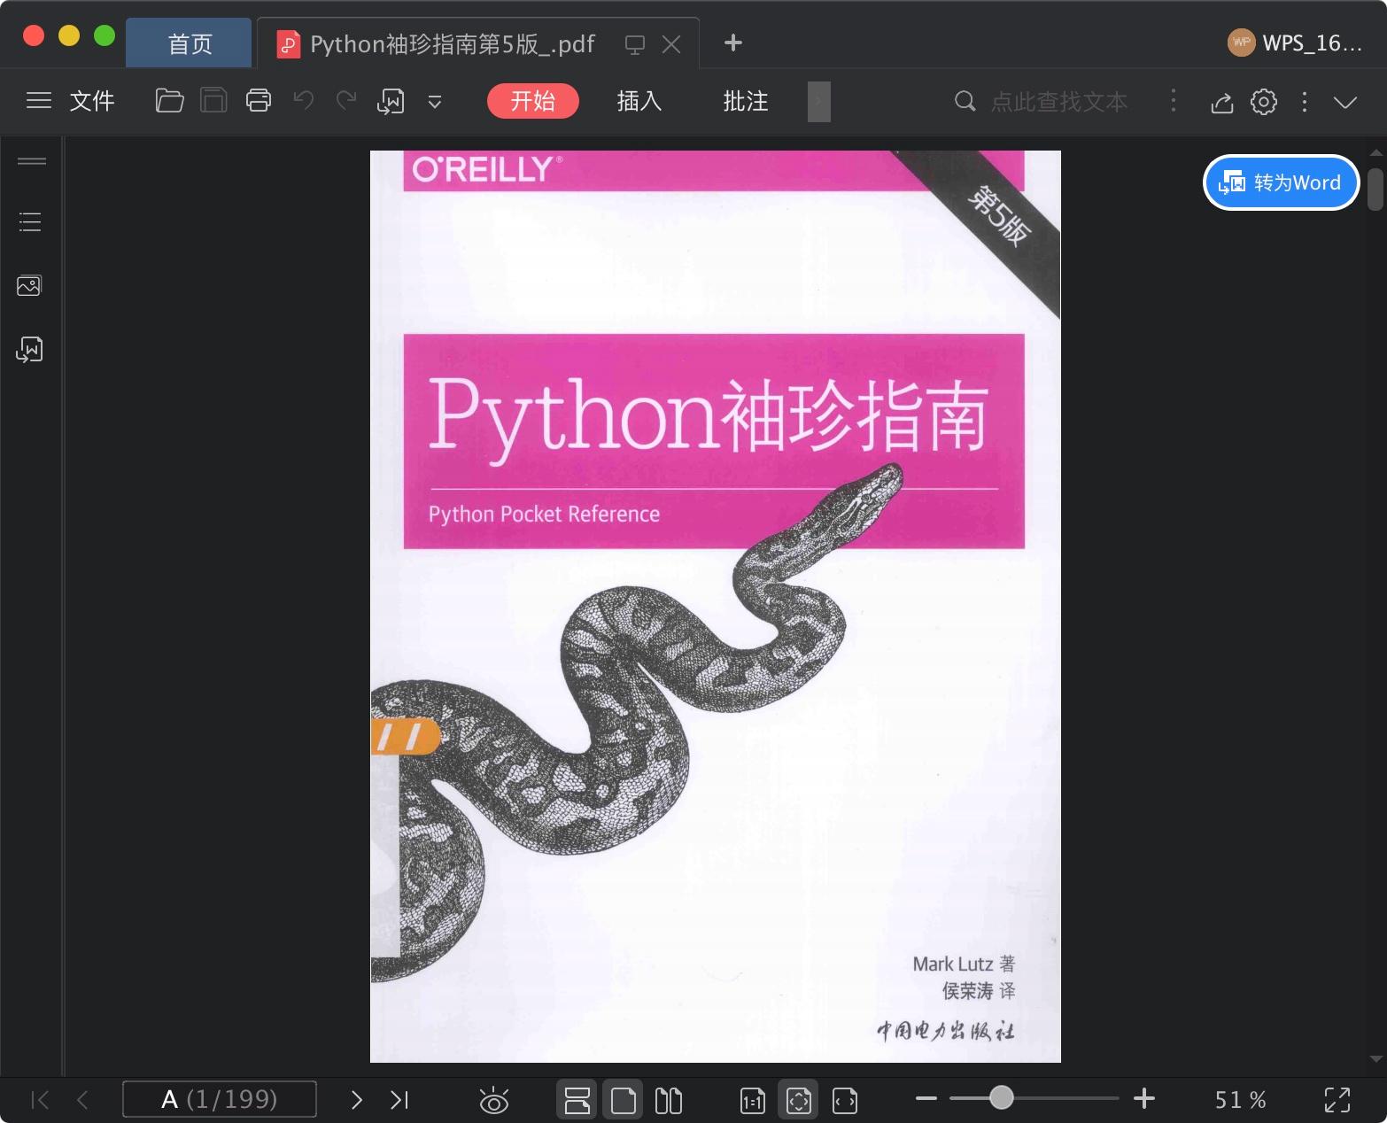
Task: Click the search magnifier icon
Action: pos(965,101)
